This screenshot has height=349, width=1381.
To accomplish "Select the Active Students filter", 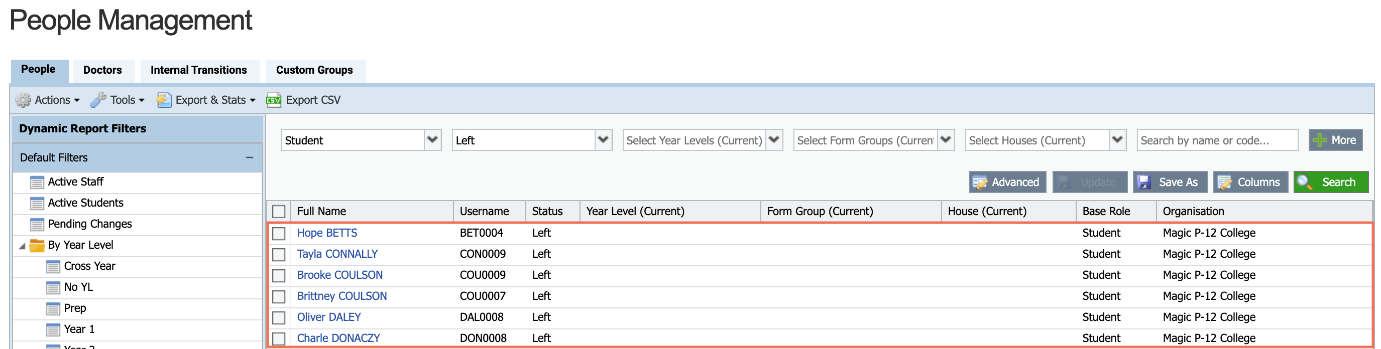I will coord(86,203).
